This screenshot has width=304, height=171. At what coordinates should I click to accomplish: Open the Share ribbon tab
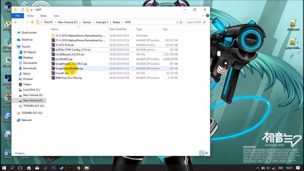point(43,16)
